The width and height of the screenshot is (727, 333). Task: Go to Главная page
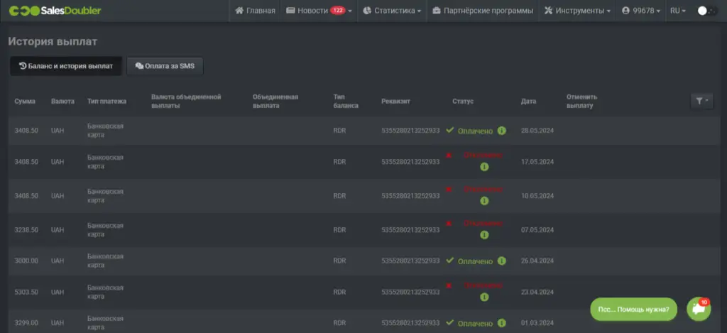pos(255,11)
